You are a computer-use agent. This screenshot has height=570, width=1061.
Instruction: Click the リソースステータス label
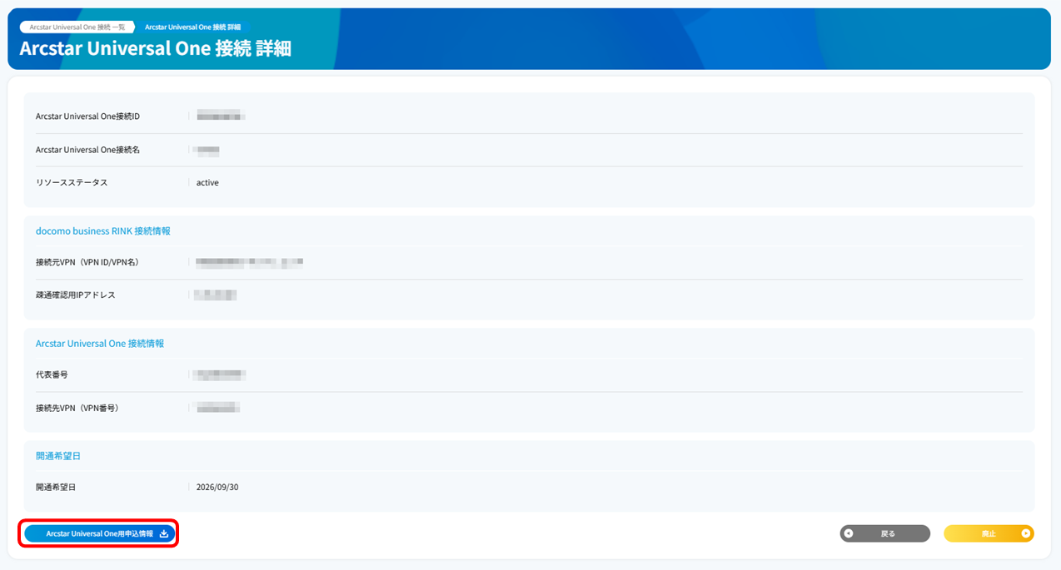[x=72, y=182]
